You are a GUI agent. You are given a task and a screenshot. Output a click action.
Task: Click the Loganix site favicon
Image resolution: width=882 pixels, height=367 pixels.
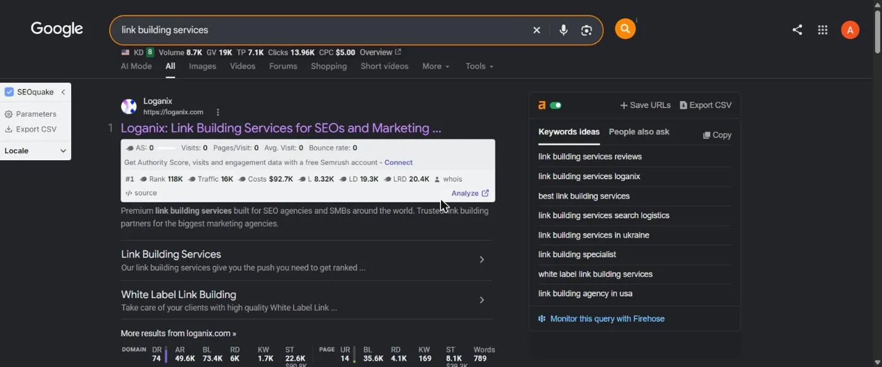click(129, 107)
